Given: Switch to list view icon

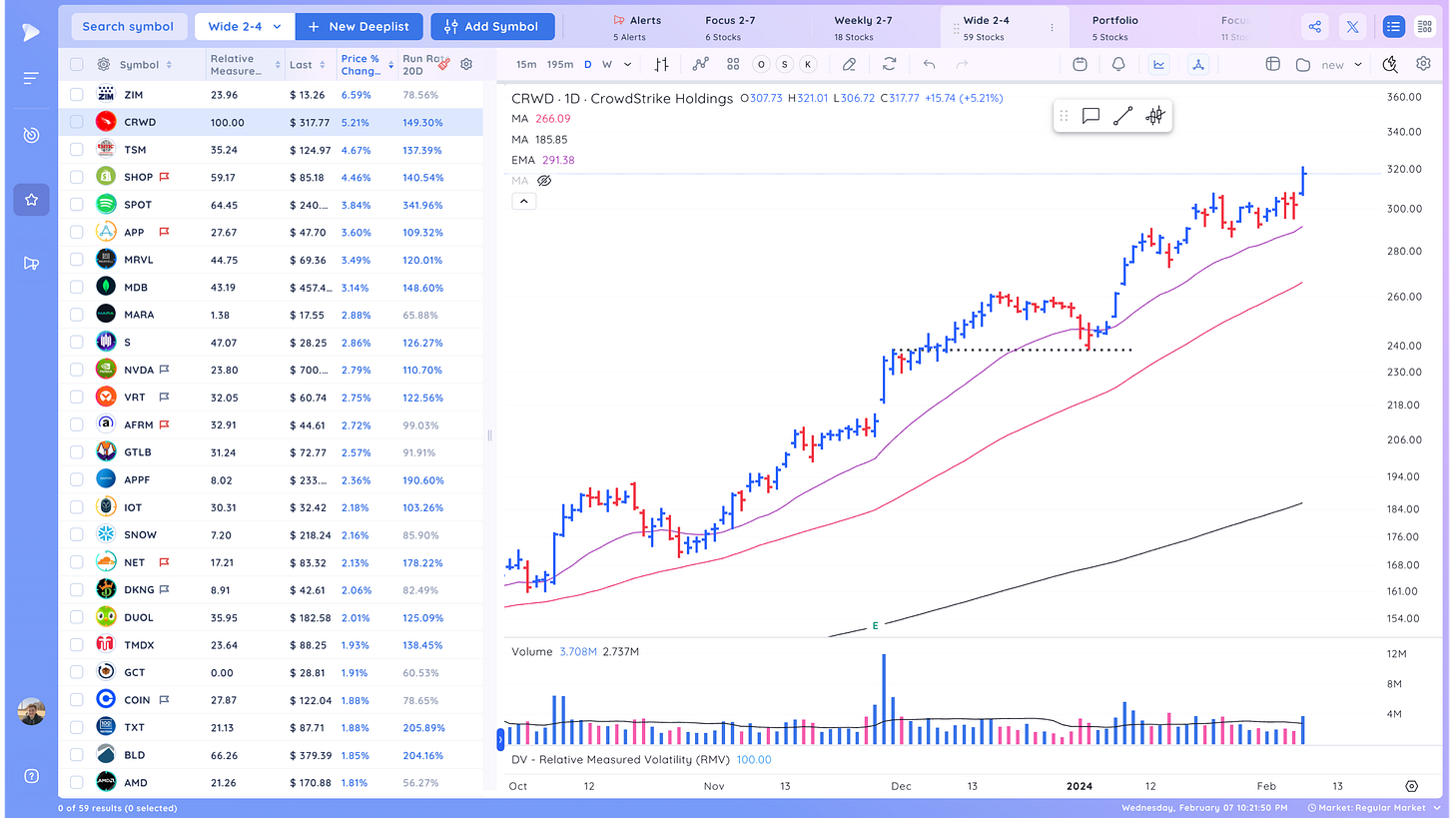Looking at the screenshot, I should point(1394,27).
